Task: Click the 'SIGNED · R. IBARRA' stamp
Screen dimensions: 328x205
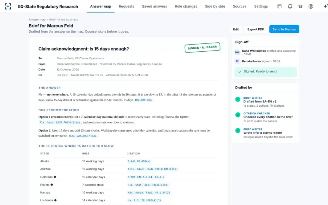Action: pyautogui.click(x=202, y=48)
